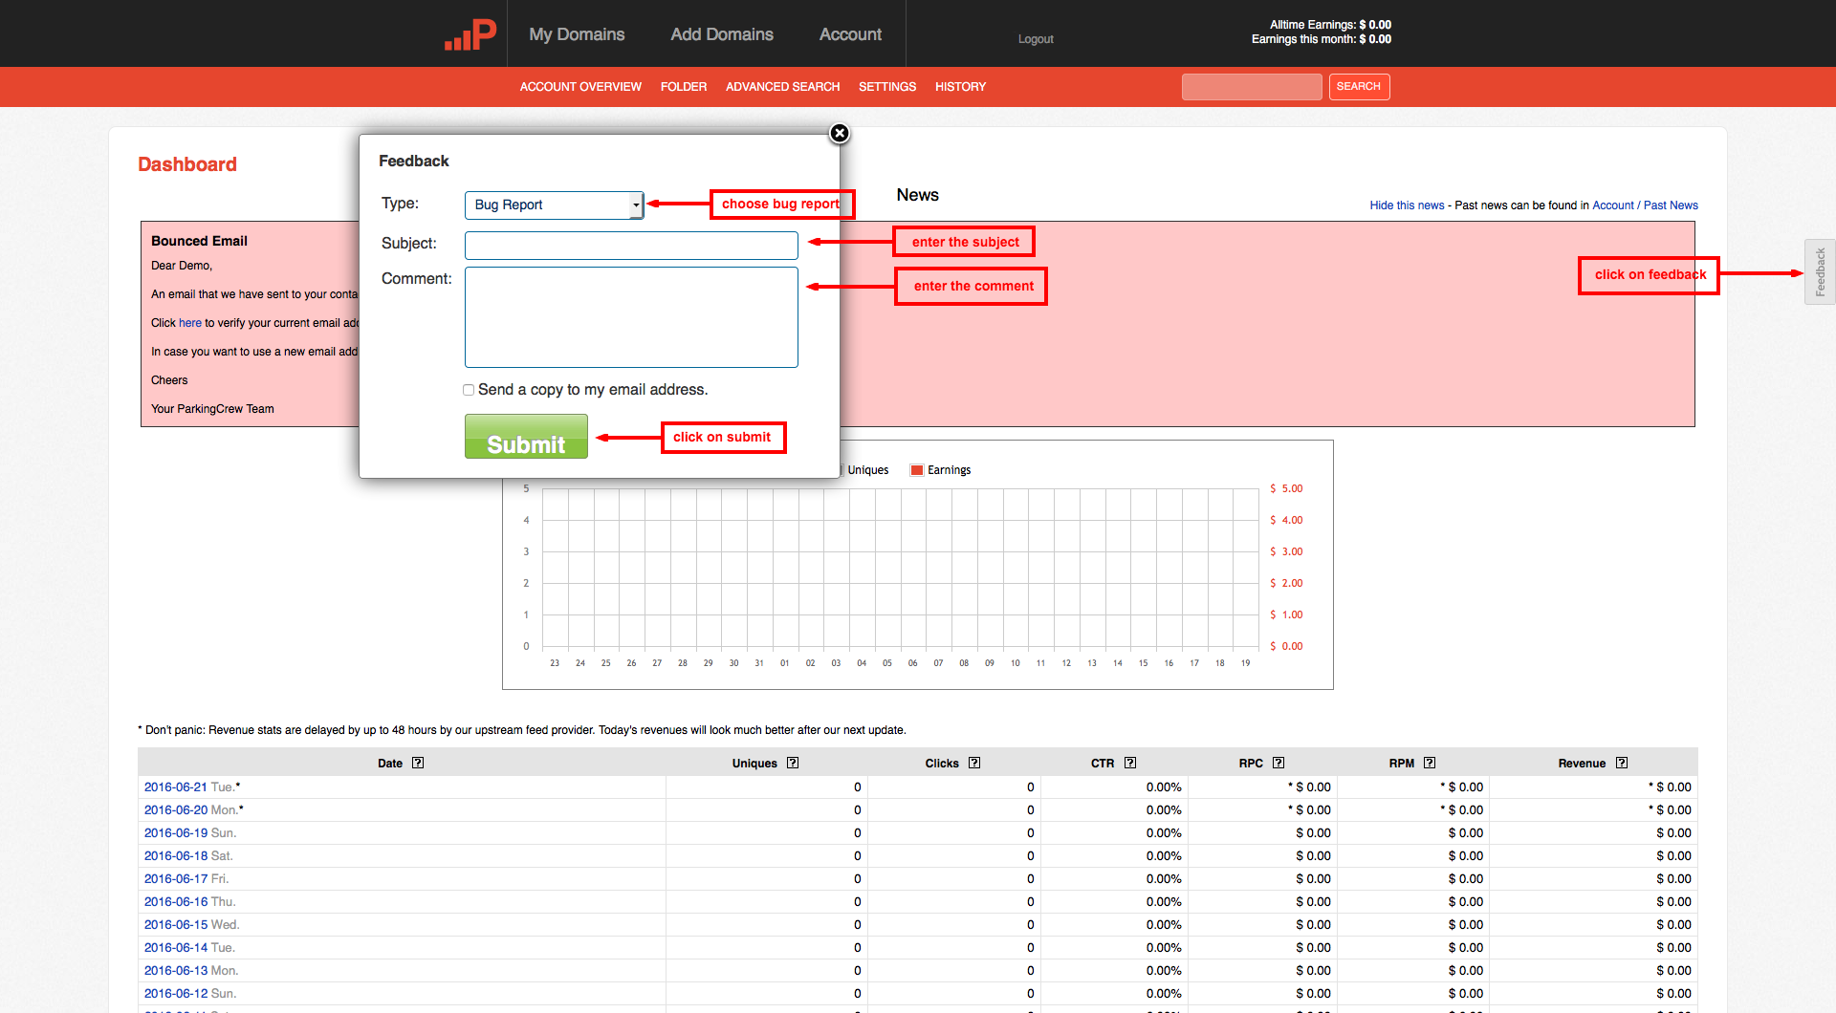Click the Hide this news link
The image size is (1836, 1013).
tap(1407, 205)
